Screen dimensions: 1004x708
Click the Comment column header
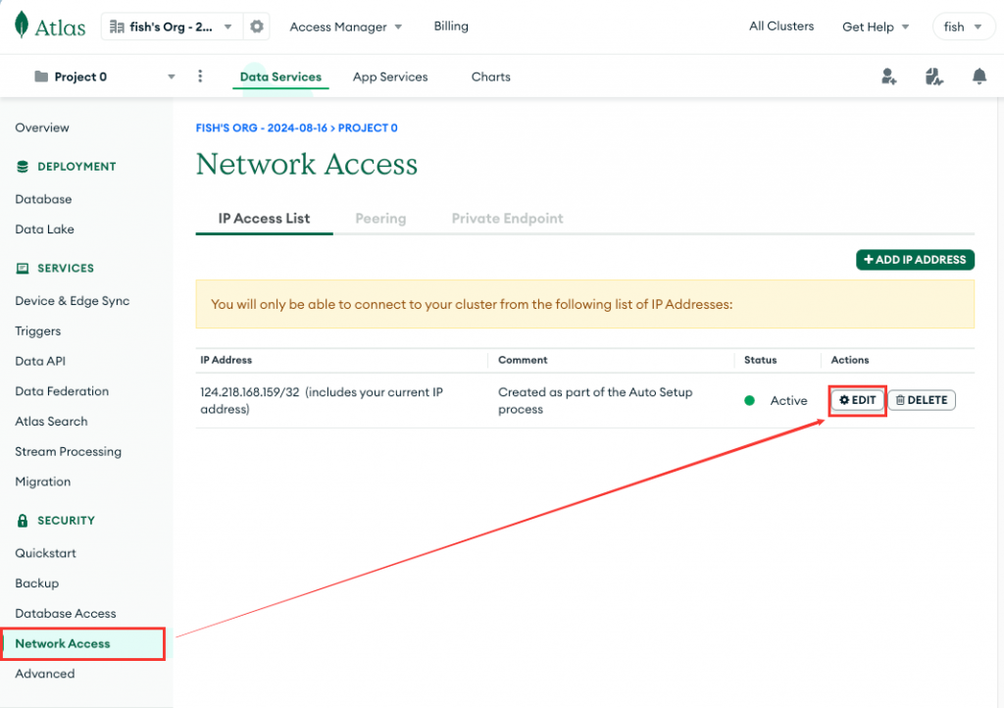(523, 360)
